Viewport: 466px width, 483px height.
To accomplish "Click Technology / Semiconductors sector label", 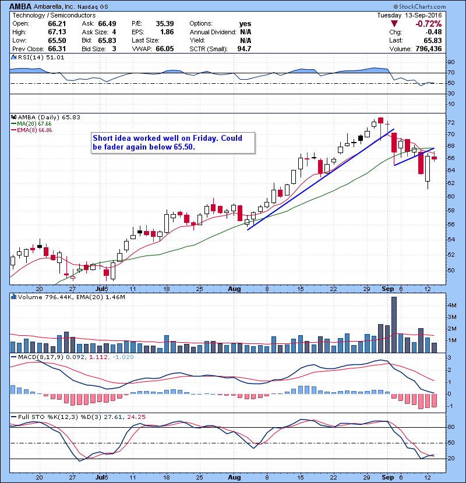I will (x=54, y=15).
